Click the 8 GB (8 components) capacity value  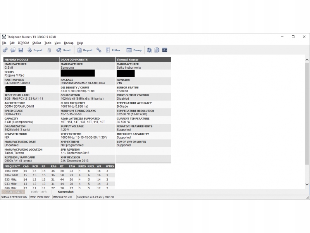pos(19,122)
